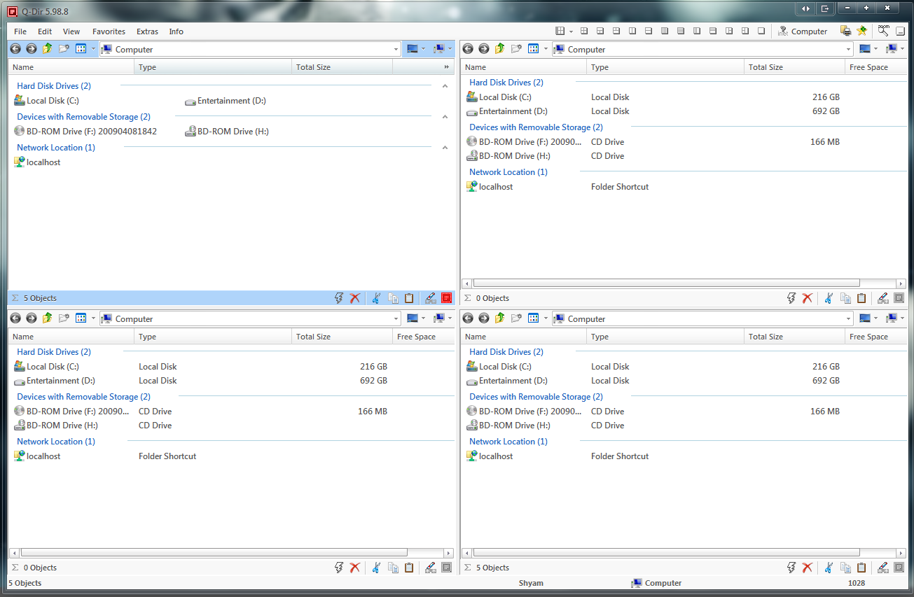Open the layout icon dropdown arrow in main toolbar
The width and height of the screenshot is (914, 597).
tap(571, 31)
